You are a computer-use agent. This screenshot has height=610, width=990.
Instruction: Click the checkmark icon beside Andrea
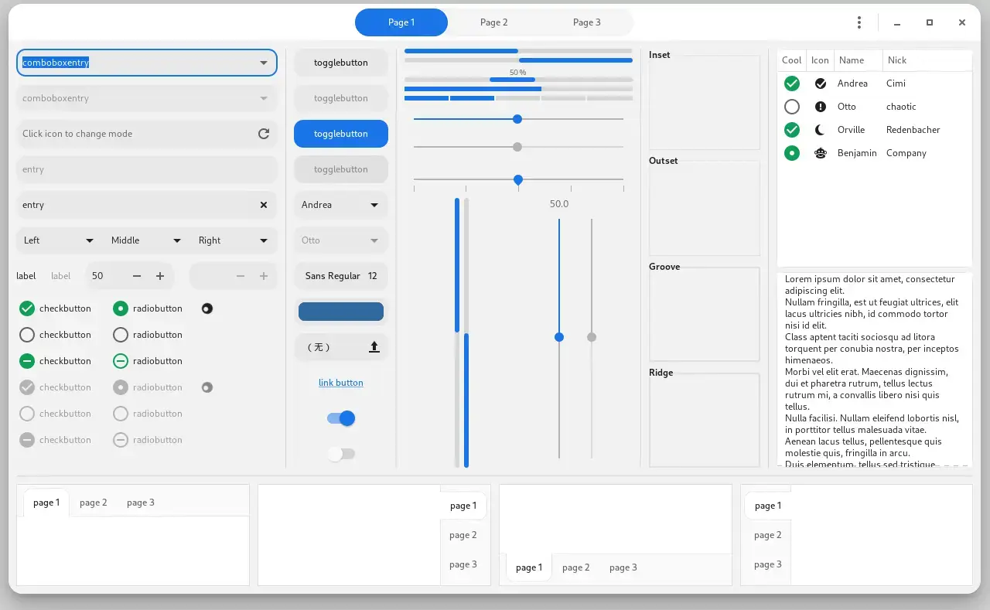[821, 83]
